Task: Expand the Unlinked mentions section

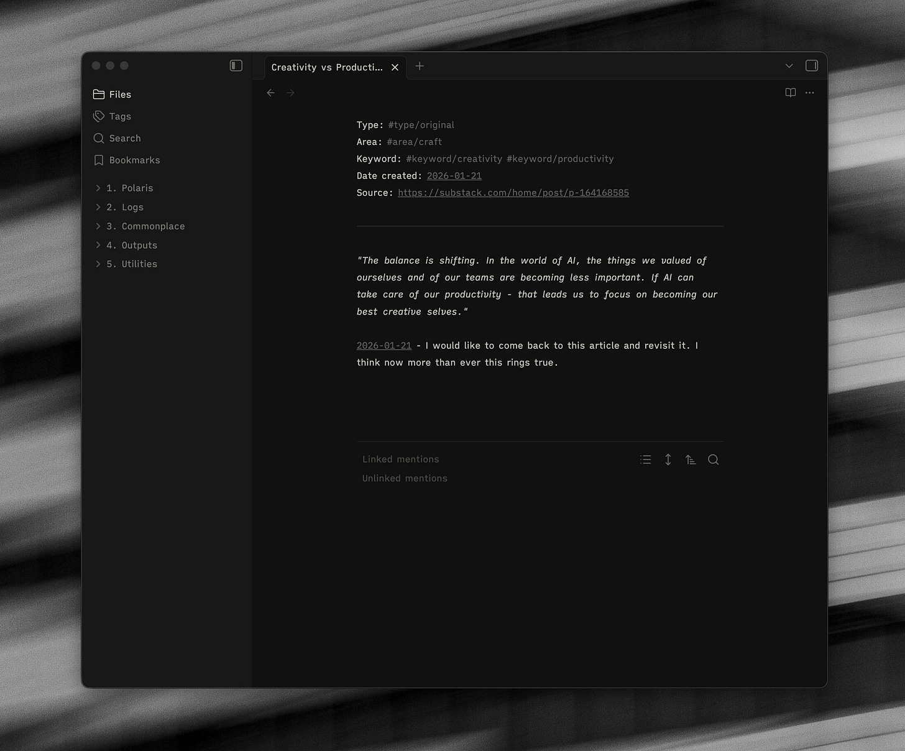Action: tap(405, 478)
